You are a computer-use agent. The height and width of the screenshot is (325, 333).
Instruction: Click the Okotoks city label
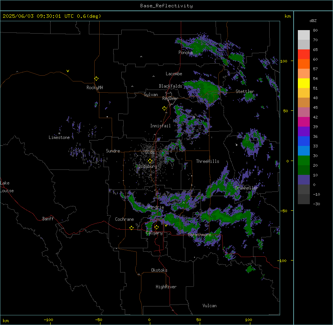coord(159,270)
